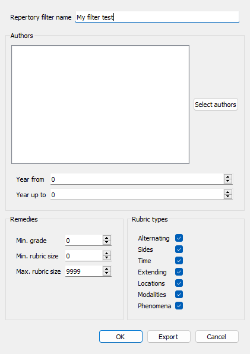Disable the Time rubric type
The height and width of the screenshot is (354, 250).
(179, 261)
